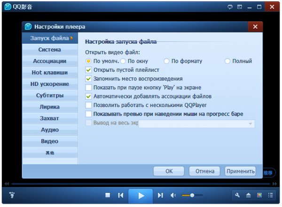Viewport: 282px width, 207px height.
Task: Uncheck 'Запомнить место воспроизведения'
Action: (88, 79)
